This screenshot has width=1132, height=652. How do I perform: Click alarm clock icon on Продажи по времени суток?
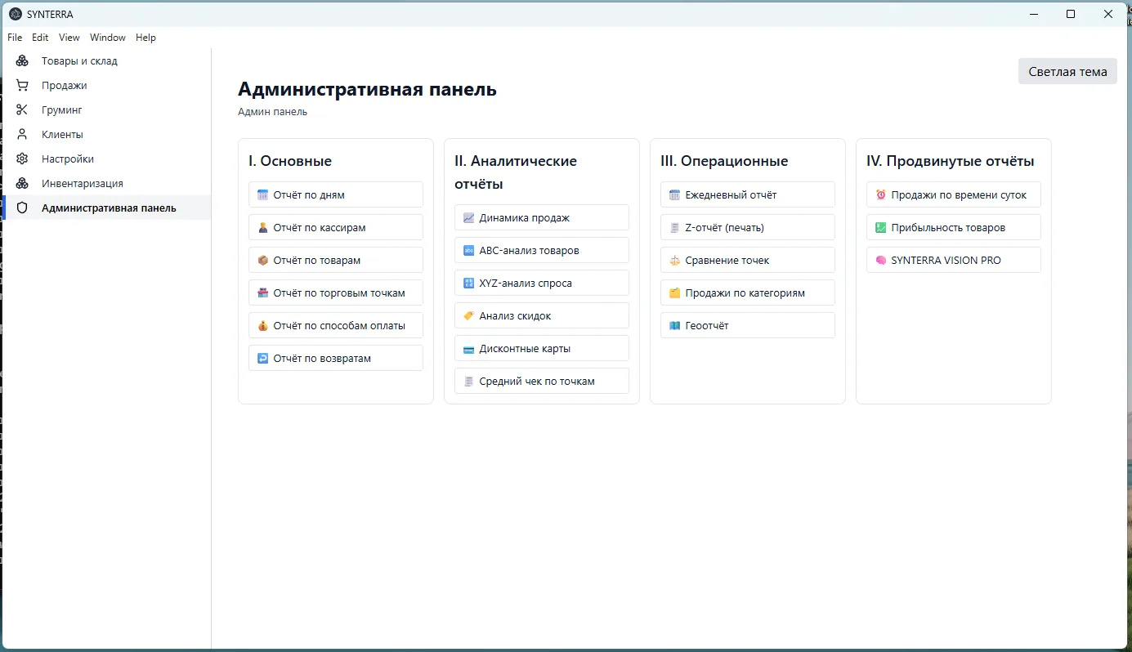coord(880,194)
